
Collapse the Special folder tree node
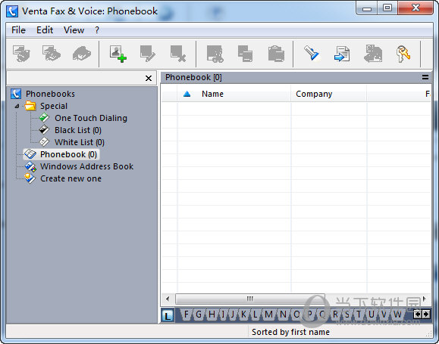point(17,106)
